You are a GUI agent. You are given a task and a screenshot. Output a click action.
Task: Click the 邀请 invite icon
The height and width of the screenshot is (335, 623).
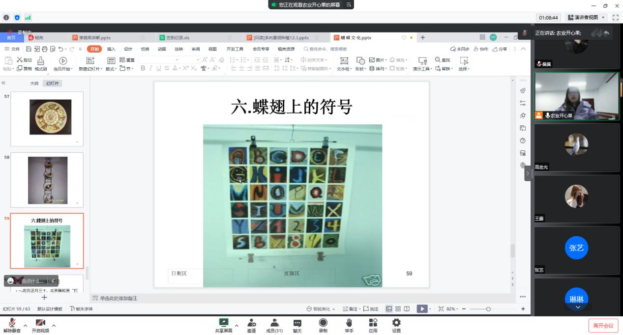tap(251, 325)
